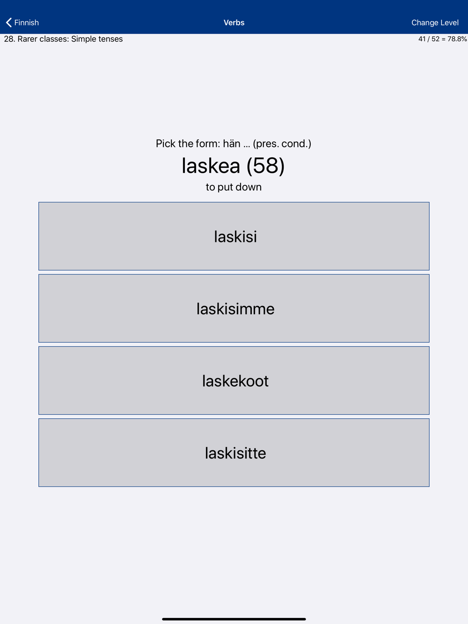Screen dimensions: 468x624
Task: Tap the home indicator bar
Action: point(234,619)
